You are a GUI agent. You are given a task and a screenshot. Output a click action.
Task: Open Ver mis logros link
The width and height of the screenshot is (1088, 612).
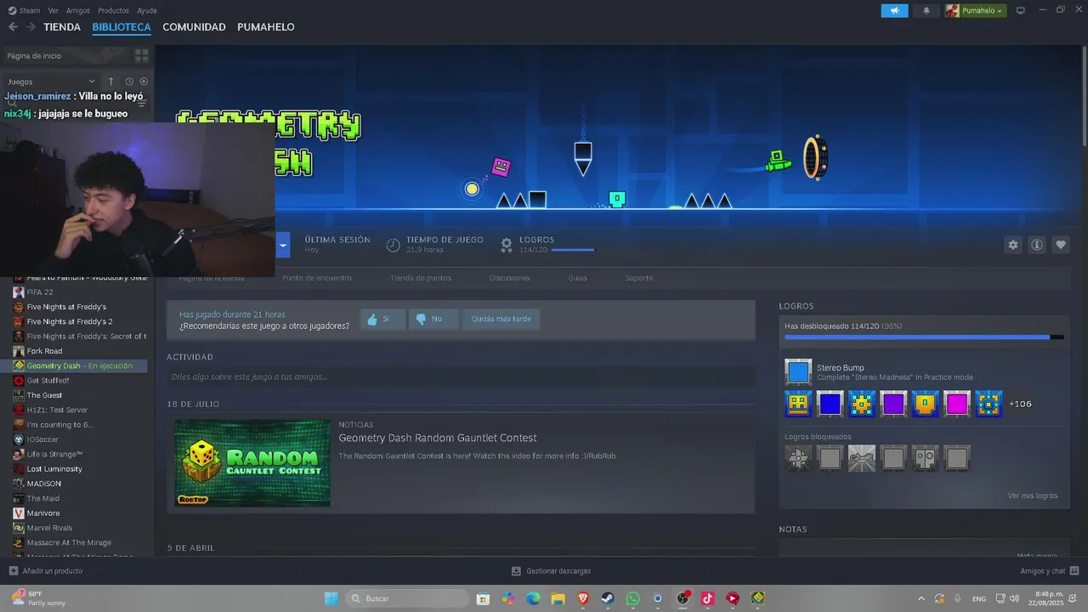1033,496
